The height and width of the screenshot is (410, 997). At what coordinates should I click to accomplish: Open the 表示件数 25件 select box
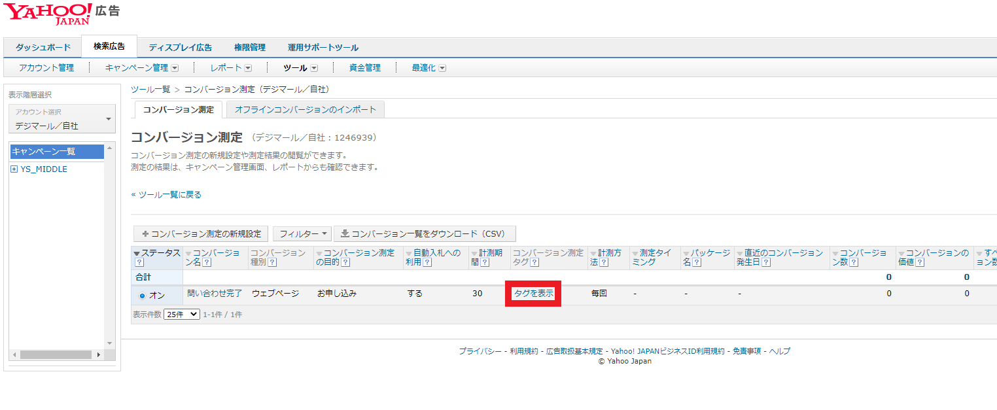(182, 315)
